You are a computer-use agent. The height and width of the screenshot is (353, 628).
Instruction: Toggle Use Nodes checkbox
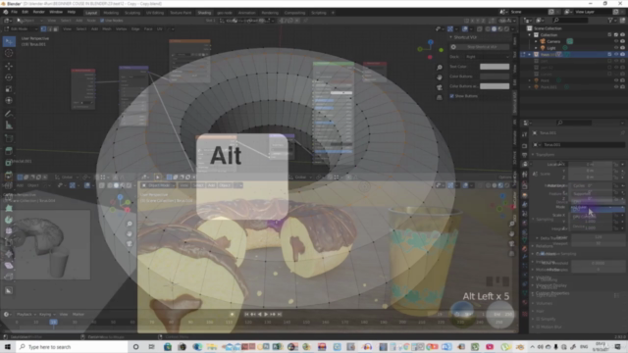(x=102, y=21)
